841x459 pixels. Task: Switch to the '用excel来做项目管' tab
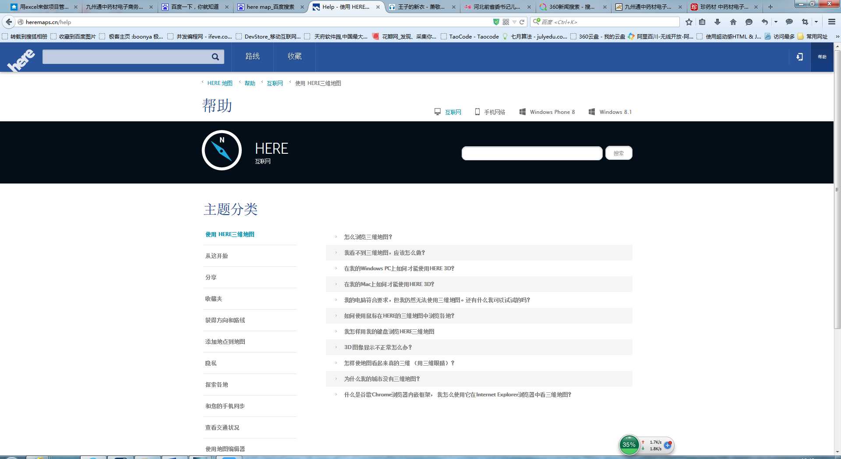tap(44, 7)
